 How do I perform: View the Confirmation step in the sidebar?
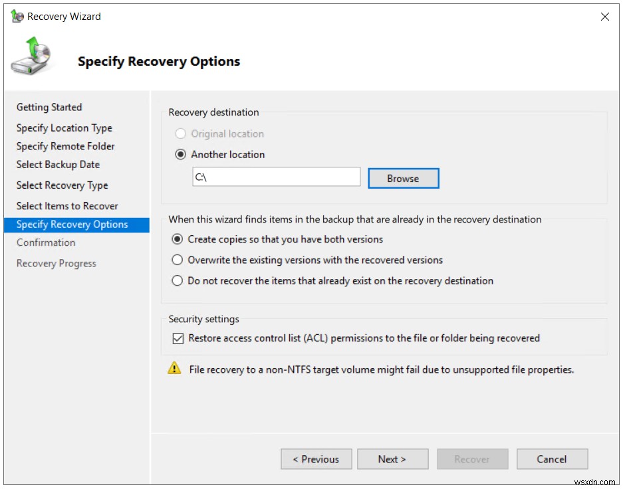tap(46, 243)
